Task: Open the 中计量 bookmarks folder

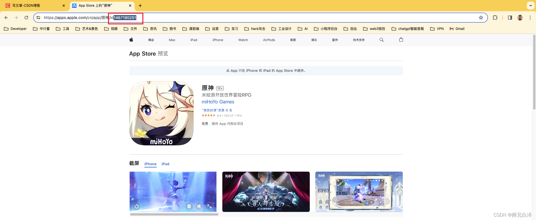Action: point(41,29)
